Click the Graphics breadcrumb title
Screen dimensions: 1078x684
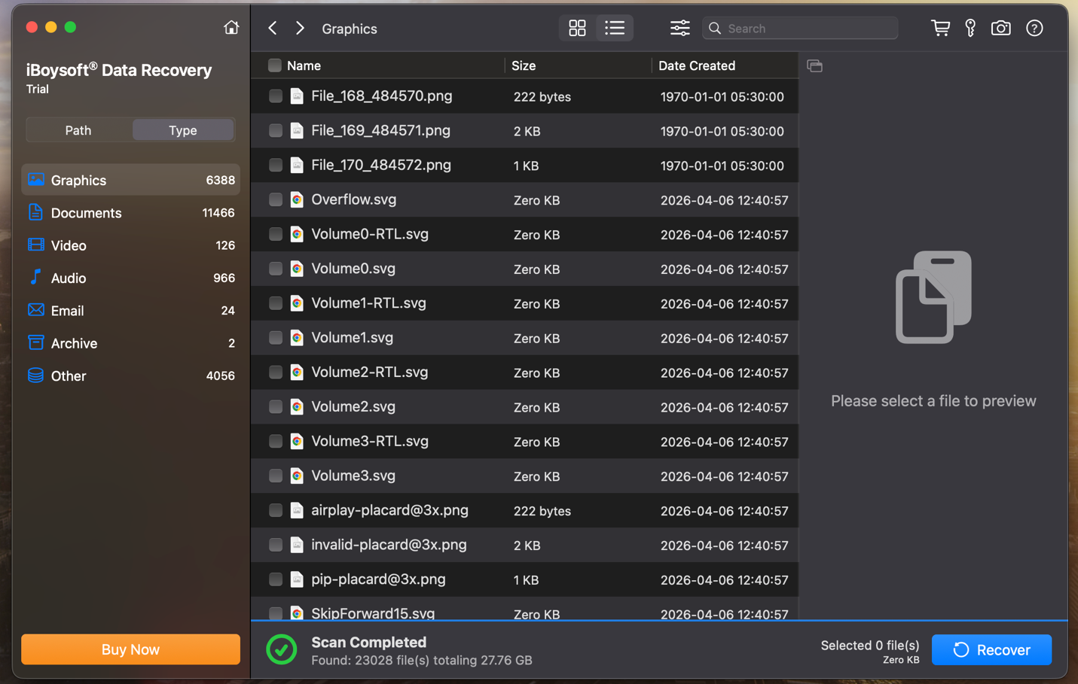click(350, 29)
